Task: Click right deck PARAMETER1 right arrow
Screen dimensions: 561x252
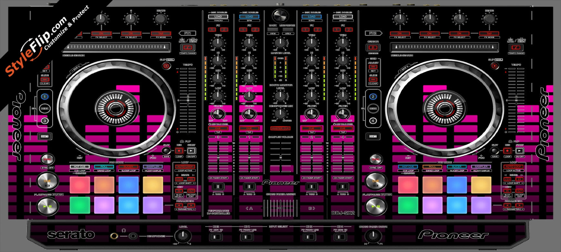Action: [519, 205]
